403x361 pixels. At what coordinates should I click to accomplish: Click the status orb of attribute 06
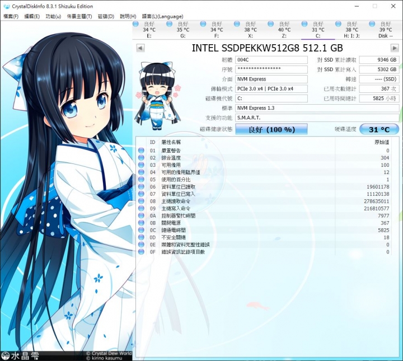coord(141,187)
